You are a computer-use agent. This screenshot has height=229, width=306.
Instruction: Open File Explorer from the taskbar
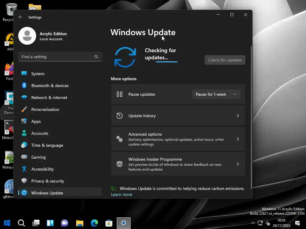(79, 223)
